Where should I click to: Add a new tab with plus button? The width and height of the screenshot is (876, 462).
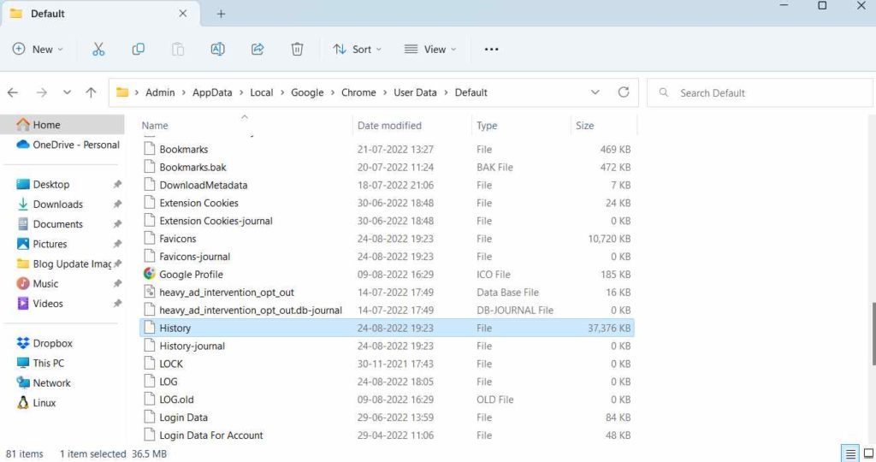pyautogui.click(x=222, y=14)
